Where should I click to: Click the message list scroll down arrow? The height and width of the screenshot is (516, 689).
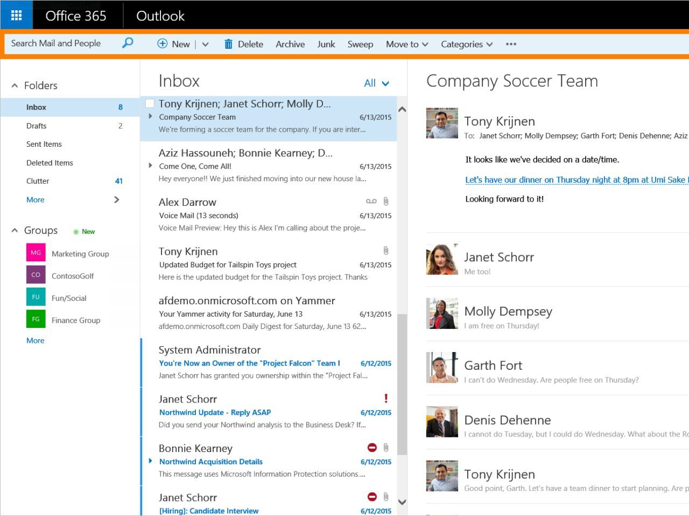402,502
